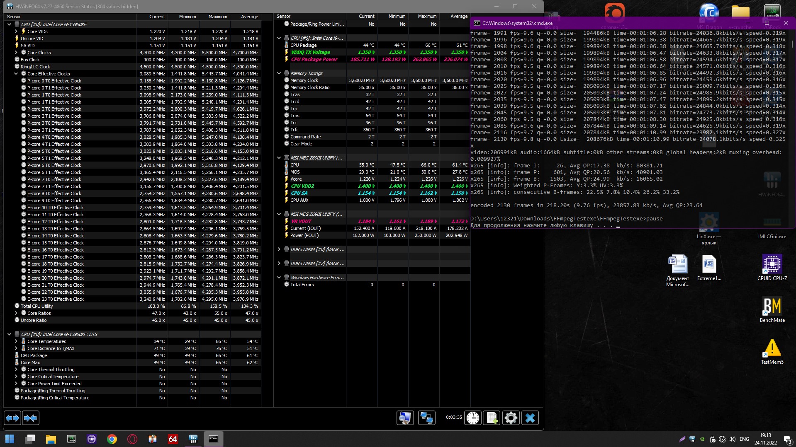Open the notification center icon
Screen dimensions: 796x447
pos(787,439)
